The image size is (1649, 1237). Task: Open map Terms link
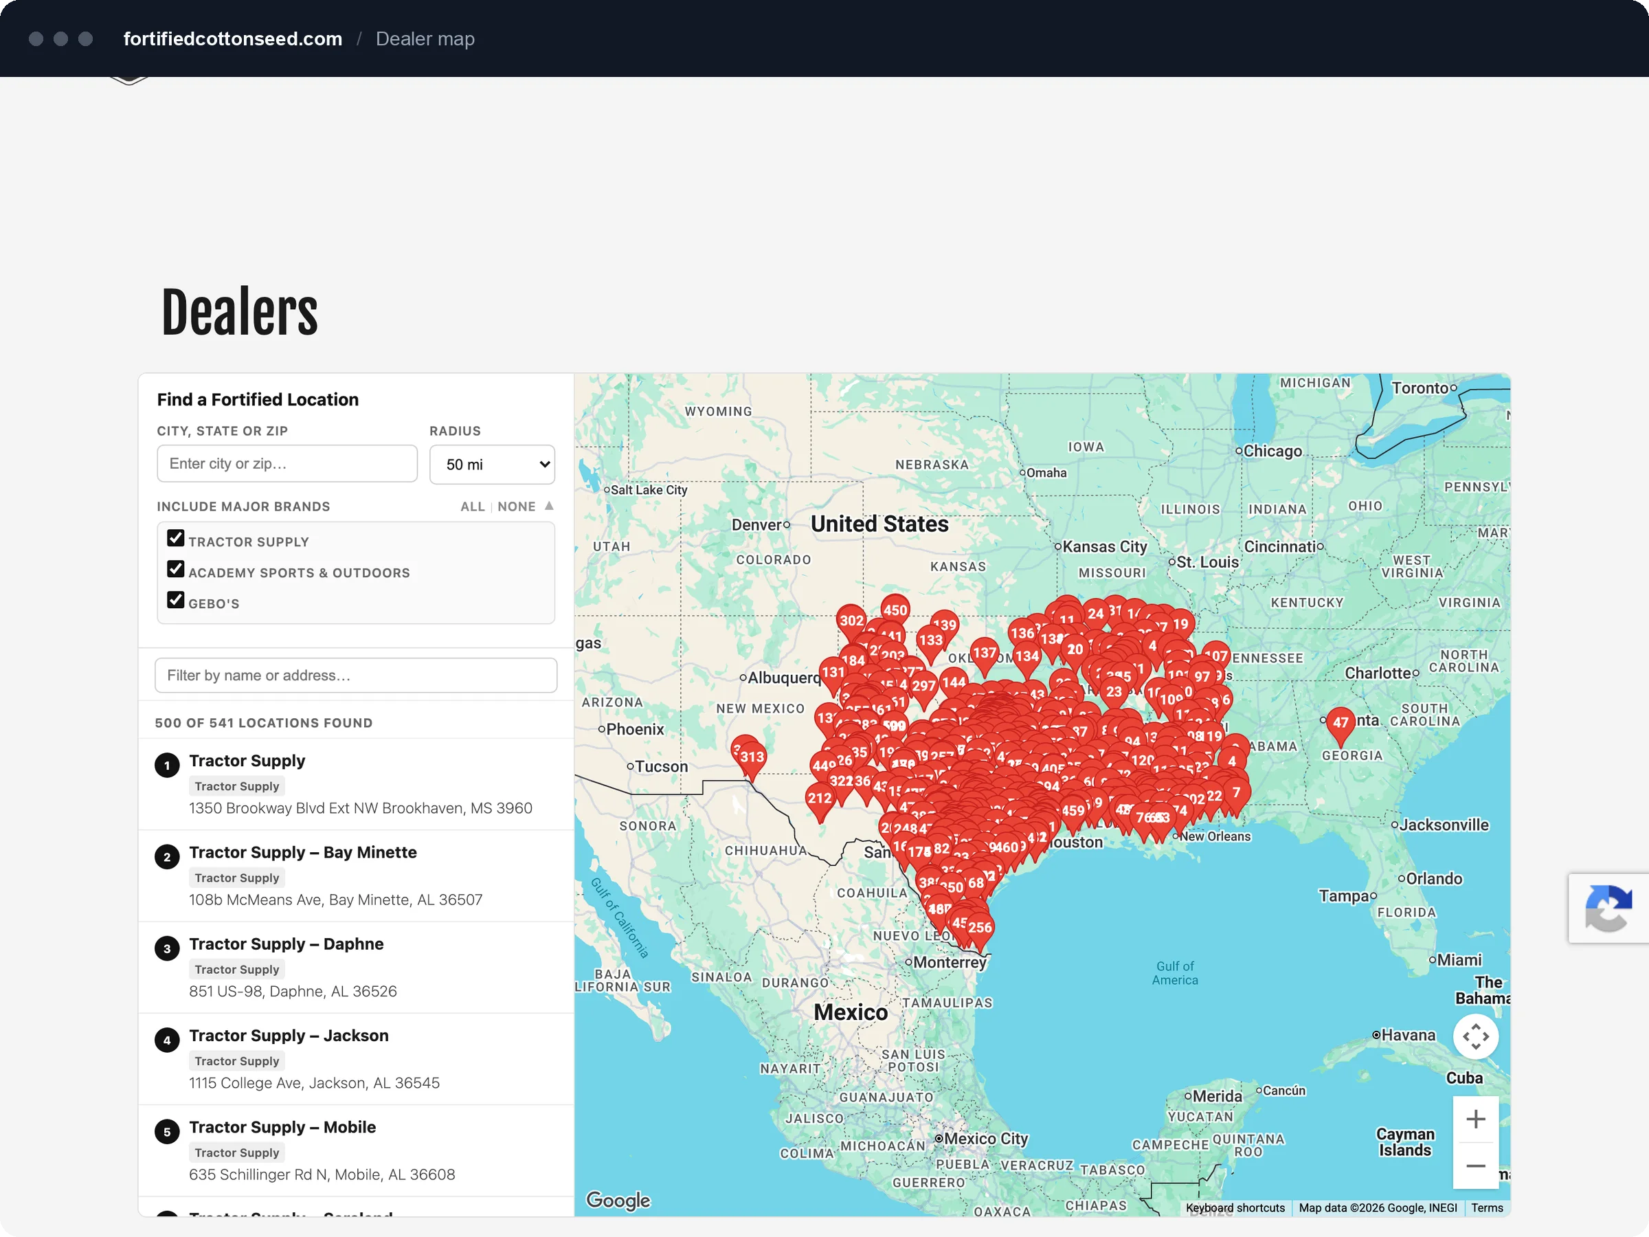tap(1486, 1208)
